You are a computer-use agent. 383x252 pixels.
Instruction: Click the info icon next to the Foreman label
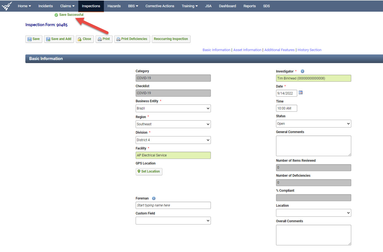[x=154, y=198]
